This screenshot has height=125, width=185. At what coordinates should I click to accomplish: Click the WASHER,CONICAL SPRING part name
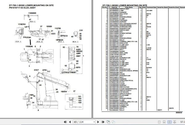click(x=129, y=71)
